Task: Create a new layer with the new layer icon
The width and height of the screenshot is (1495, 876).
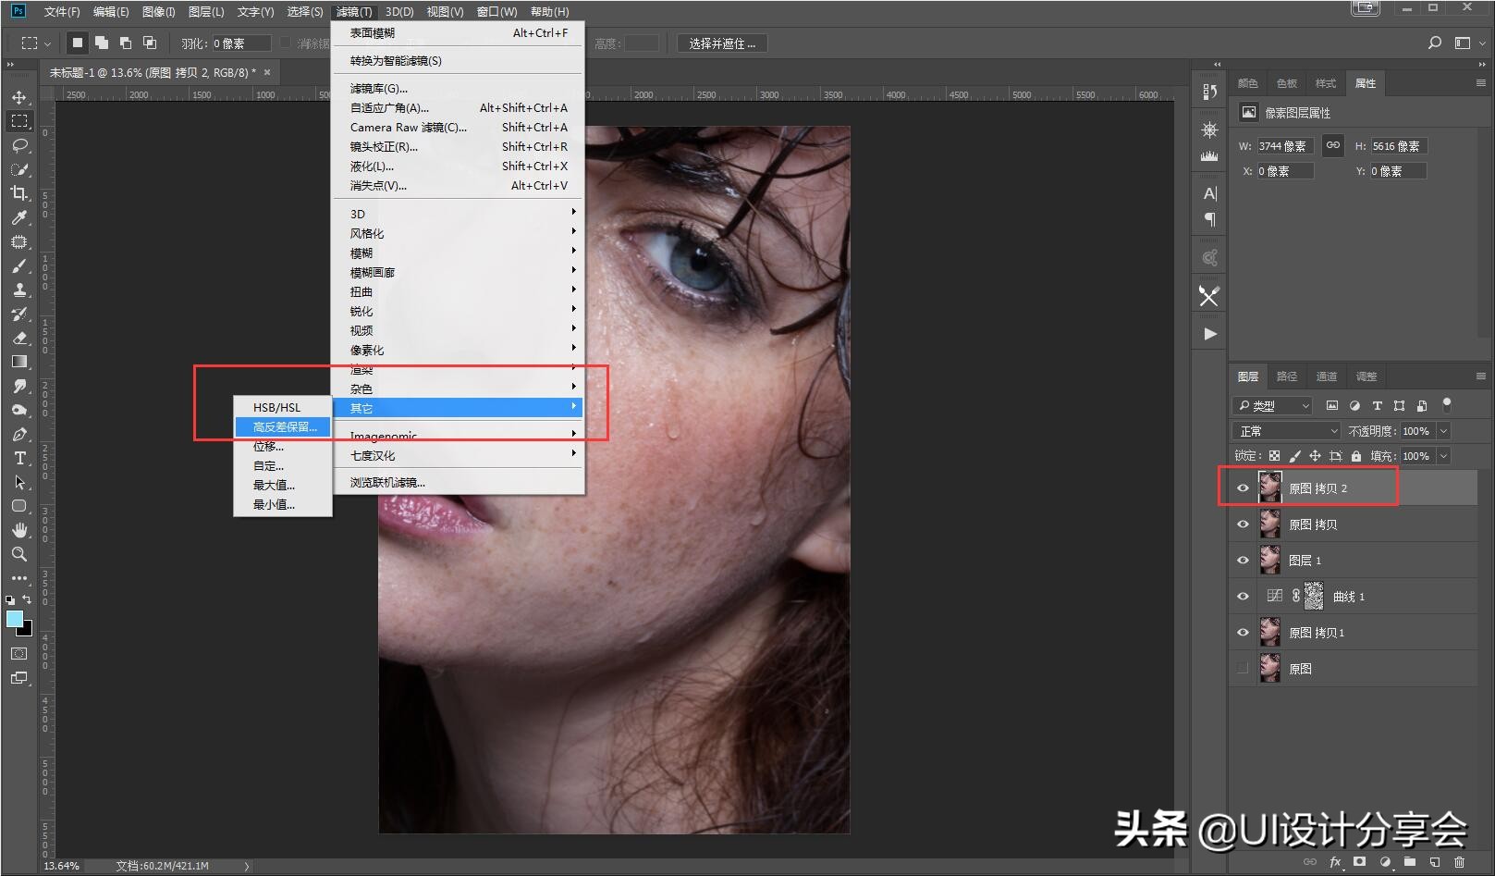Action: [1434, 861]
